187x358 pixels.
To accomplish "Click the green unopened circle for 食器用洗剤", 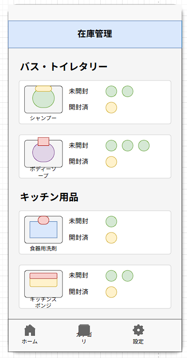I will tap(111, 221).
